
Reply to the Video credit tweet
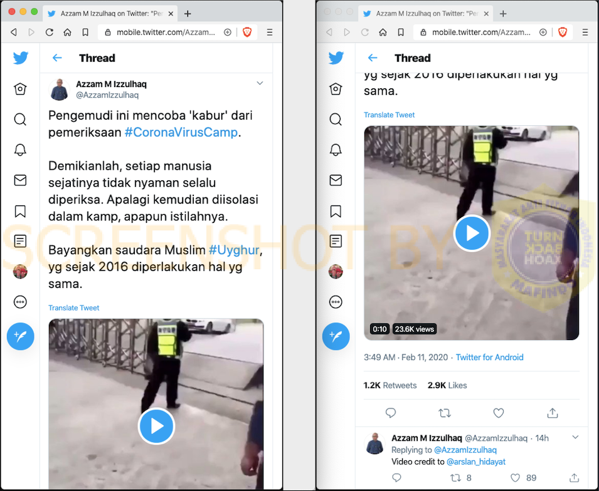[x=397, y=478]
